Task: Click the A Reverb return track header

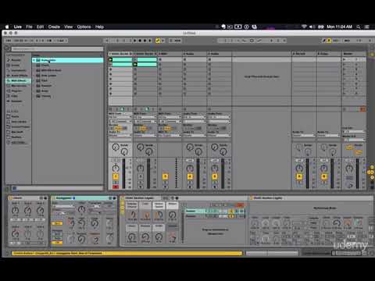Action: pos(304,54)
